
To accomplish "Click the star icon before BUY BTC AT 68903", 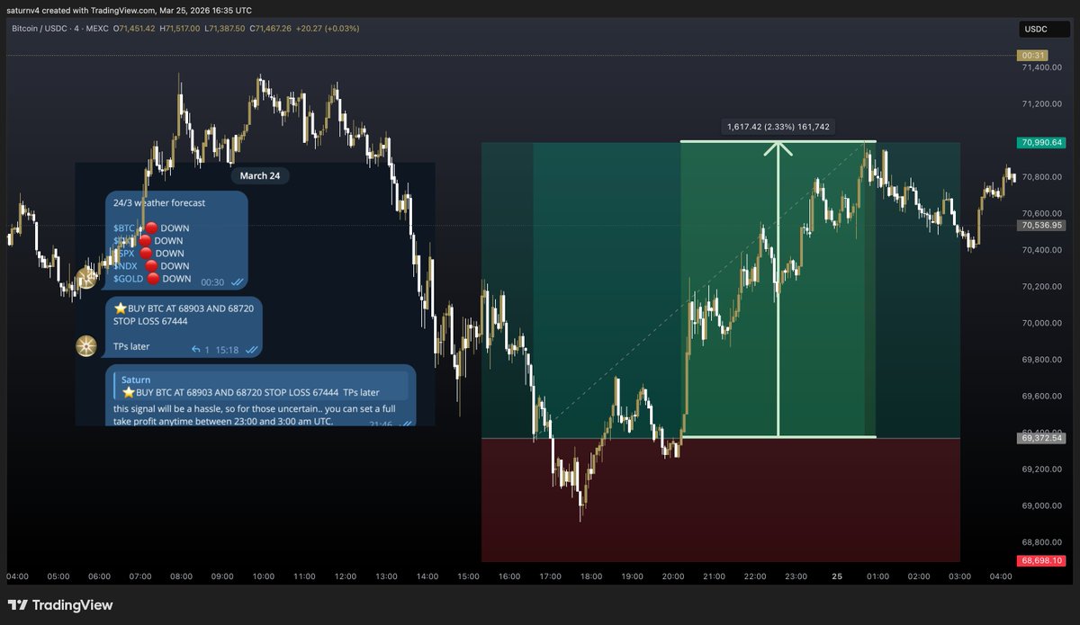I will click(120, 308).
